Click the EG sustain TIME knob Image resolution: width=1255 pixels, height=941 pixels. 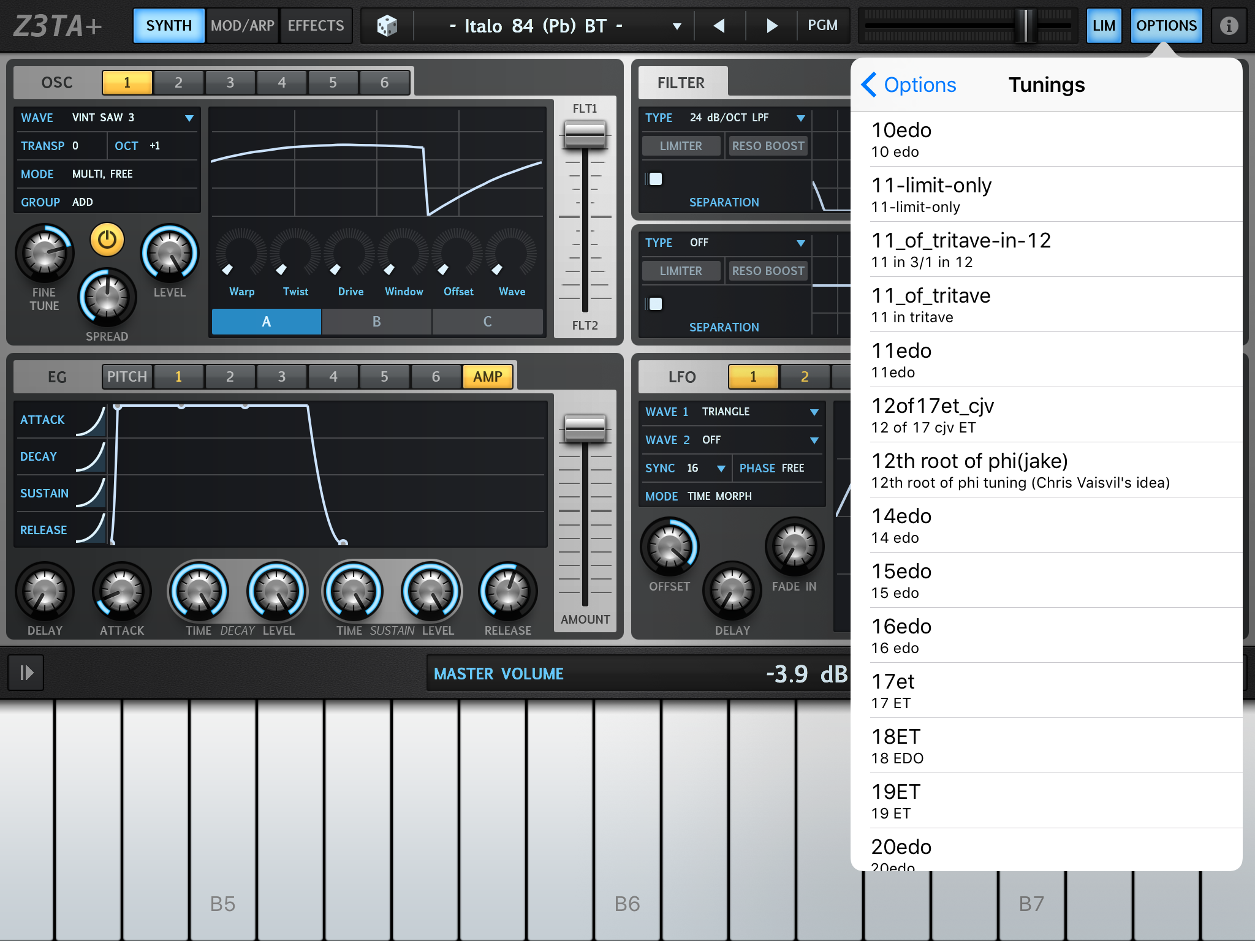pyautogui.click(x=354, y=592)
